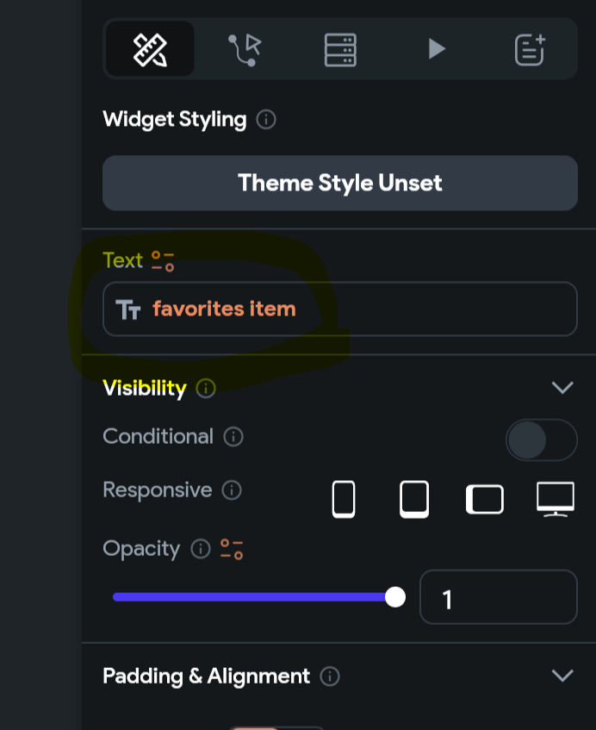This screenshot has width=596, height=730.
Task: Open the Animations play tab
Action: (x=437, y=49)
